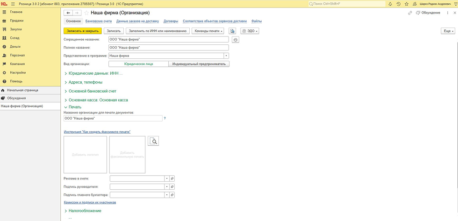Screen dimensions: 458x221
Task: Open favorites star in top bar
Action: click(x=406, y=4)
